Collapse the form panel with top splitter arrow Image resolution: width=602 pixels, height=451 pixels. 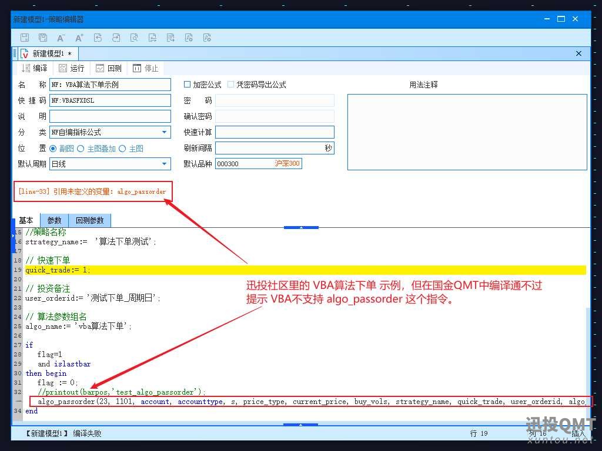pos(301,227)
